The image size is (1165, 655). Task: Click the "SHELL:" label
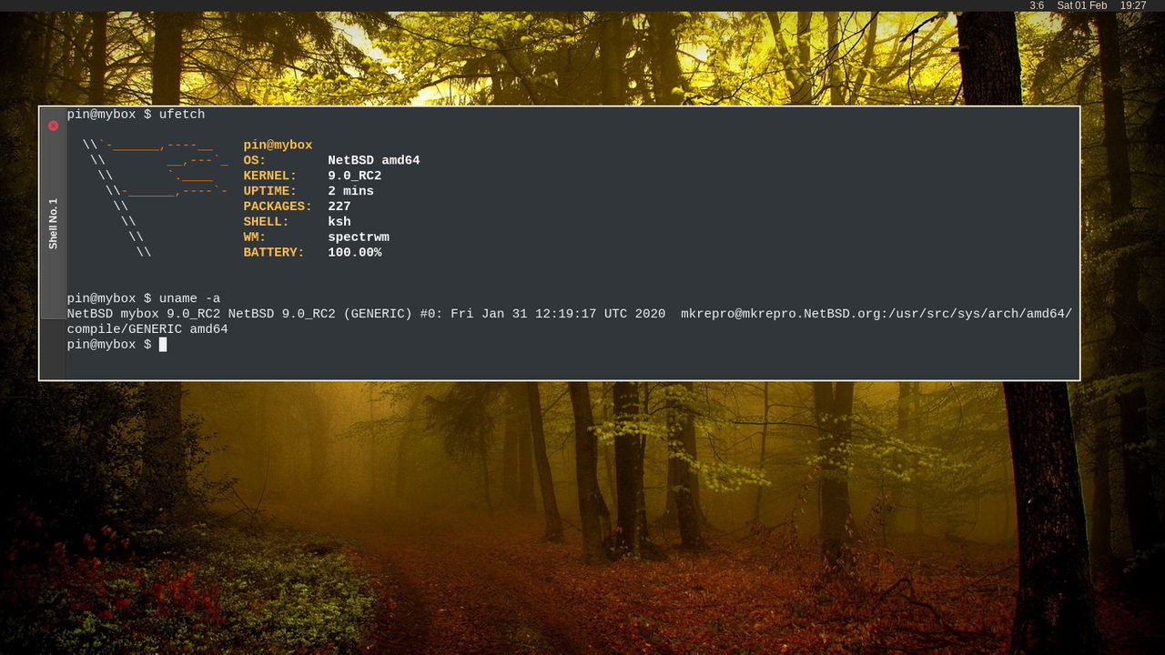[x=266, y=222]
